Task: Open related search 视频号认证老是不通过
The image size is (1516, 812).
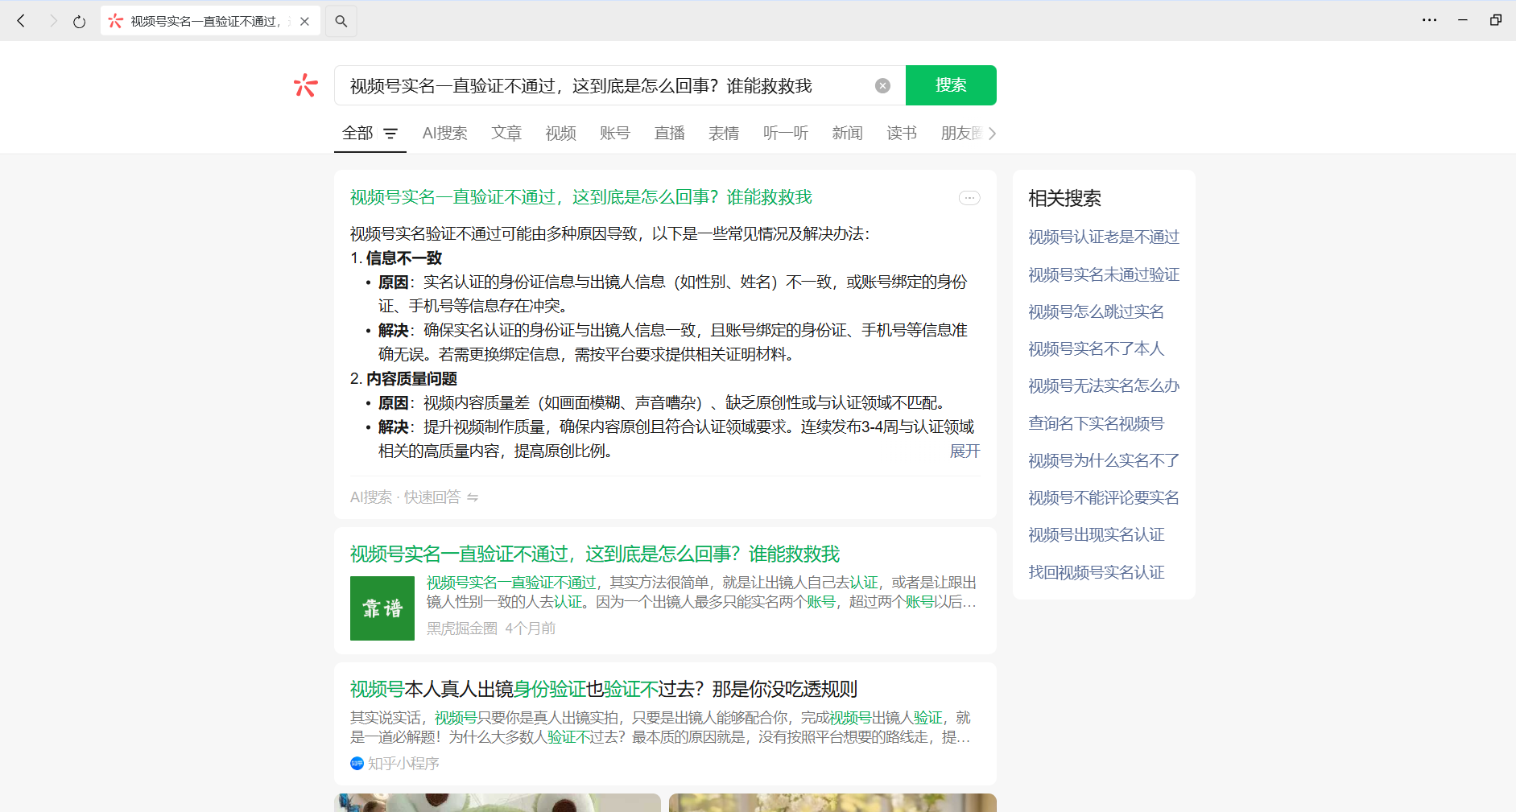Action: [1103, 237]
